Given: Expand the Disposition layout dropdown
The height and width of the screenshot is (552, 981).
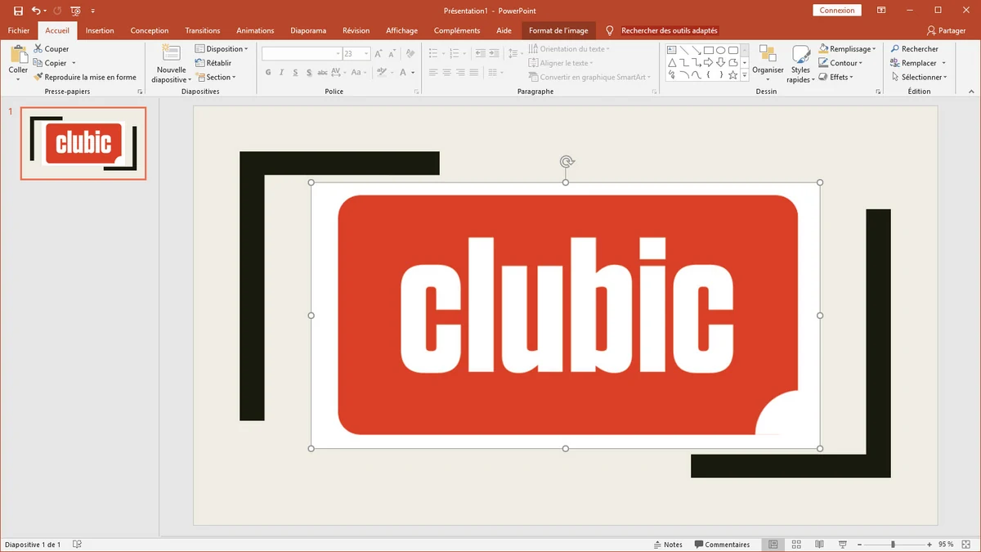Looking at the screenshot, I should pos(222,49).
